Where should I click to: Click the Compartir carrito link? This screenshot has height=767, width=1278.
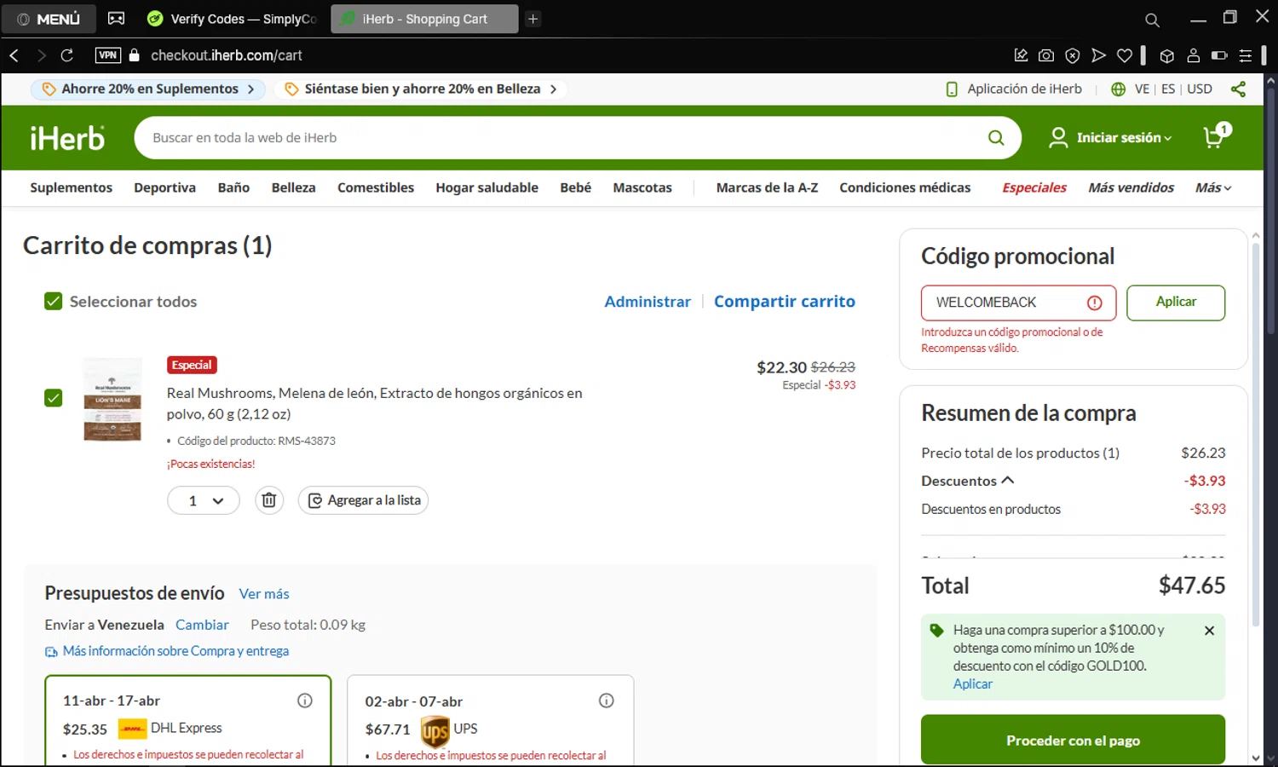tap(784, 301)
